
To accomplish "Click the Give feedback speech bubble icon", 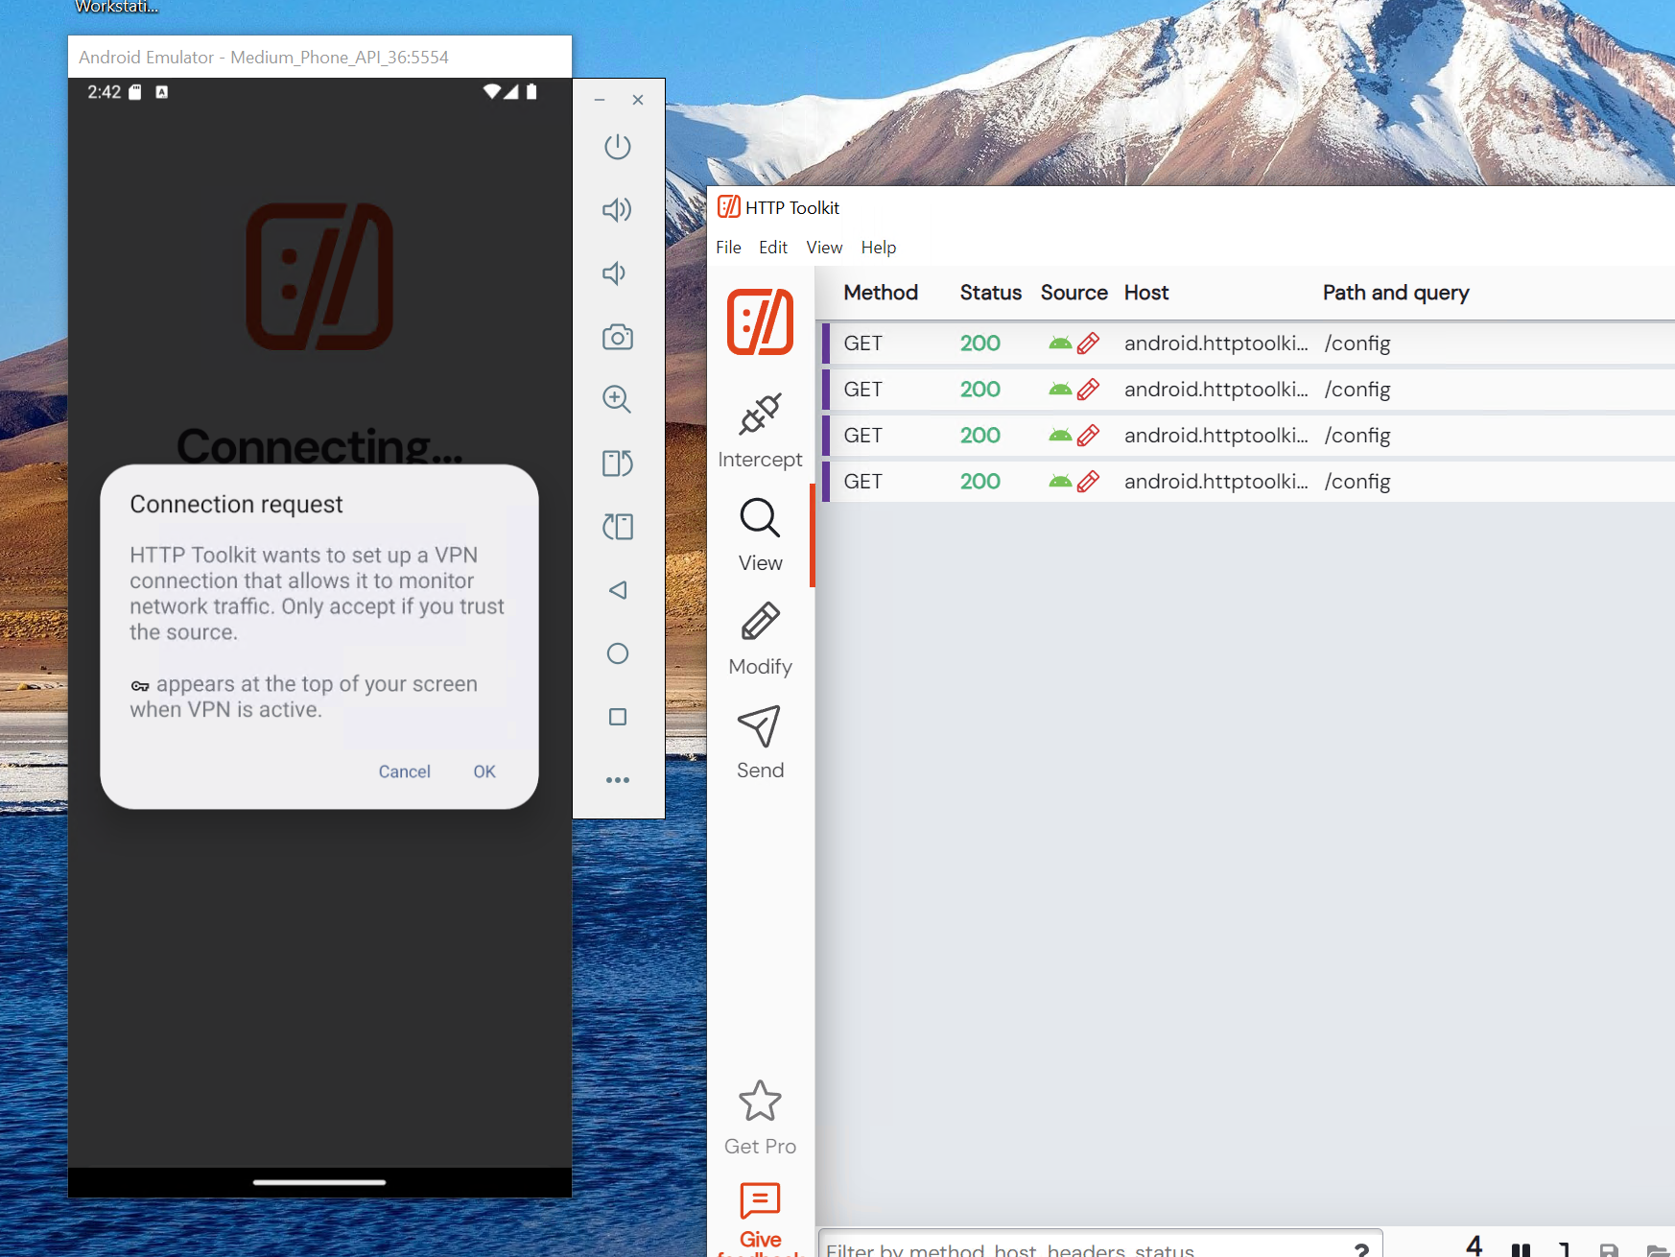I will pyautogui.click(x=761, y=1200).
